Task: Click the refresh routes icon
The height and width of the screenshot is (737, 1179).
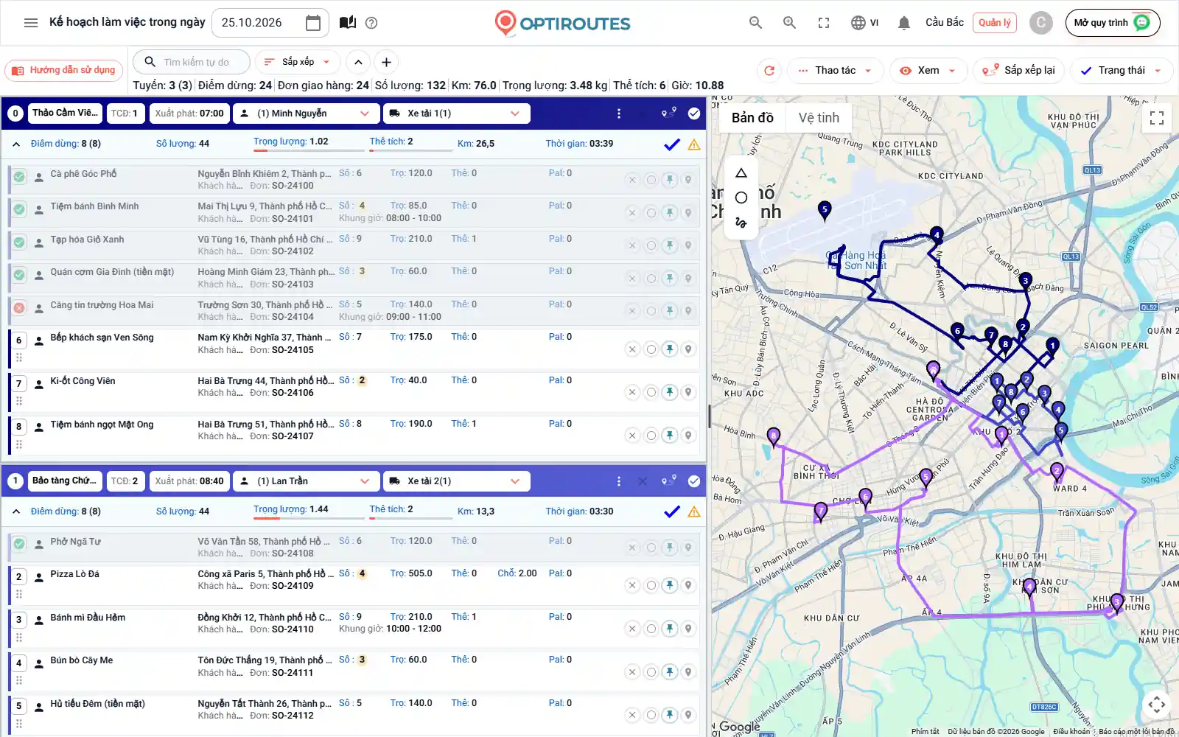Action: pyautogui.click(x=769, y=71)
